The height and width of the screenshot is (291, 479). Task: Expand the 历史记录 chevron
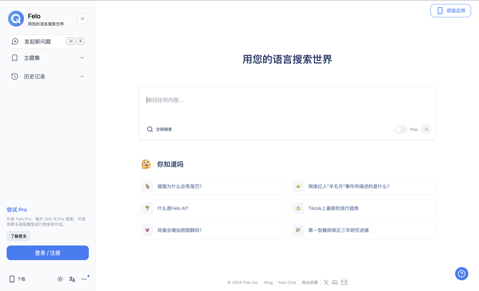point(82,76)
